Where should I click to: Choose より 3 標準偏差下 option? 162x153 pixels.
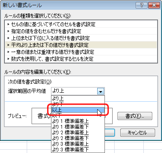click(78, 149)
